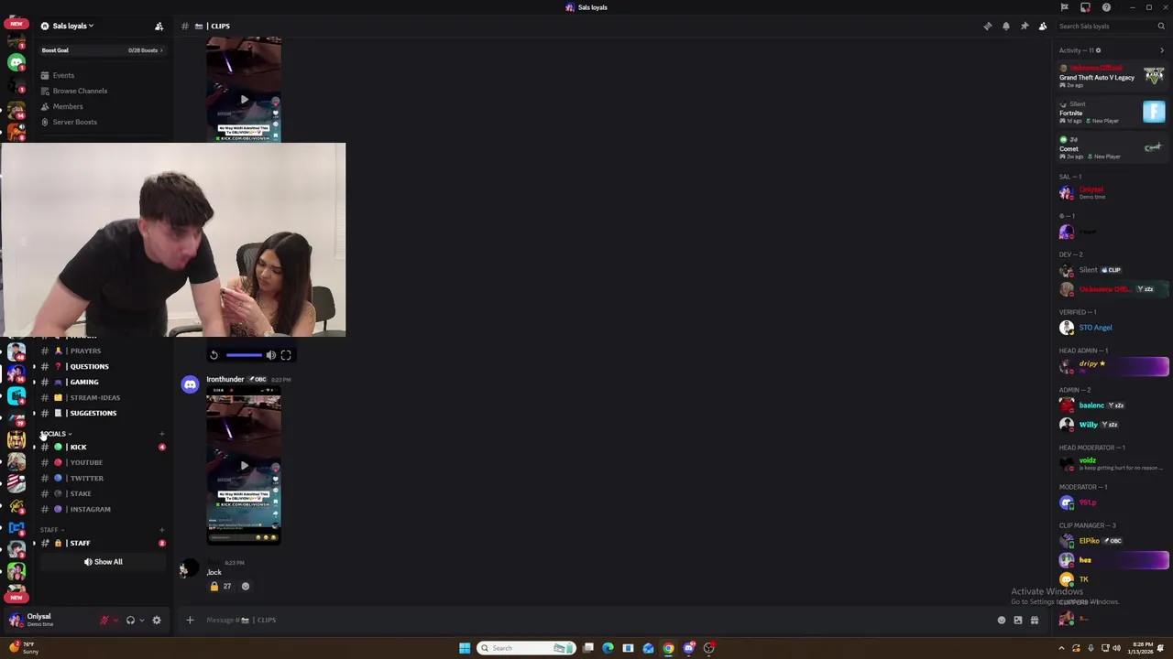Open the Discord inbox icon
The image size is (1173, 659).
point(1085,7)
